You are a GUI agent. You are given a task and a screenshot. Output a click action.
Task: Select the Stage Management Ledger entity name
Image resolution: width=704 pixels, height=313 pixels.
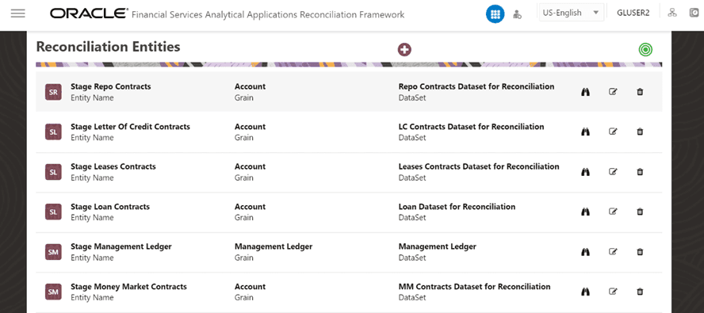pos(121,246)
